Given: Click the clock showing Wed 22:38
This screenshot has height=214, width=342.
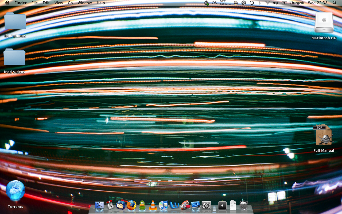Looking at the screenshot, I should [x=318, y=3].
